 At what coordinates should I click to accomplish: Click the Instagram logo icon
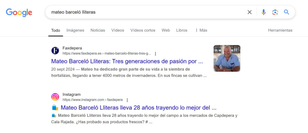55,97
